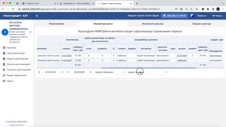The image size is (226, 127).
Task: Open the browser three-dot menu
Action: pyautogui.click(x=223, y=9)
